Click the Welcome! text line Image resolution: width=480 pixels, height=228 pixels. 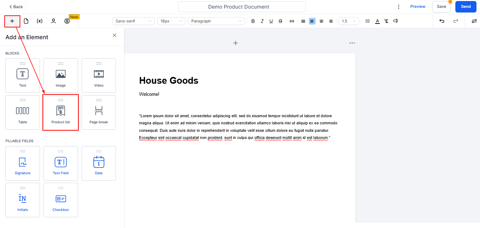pos(149,94)
